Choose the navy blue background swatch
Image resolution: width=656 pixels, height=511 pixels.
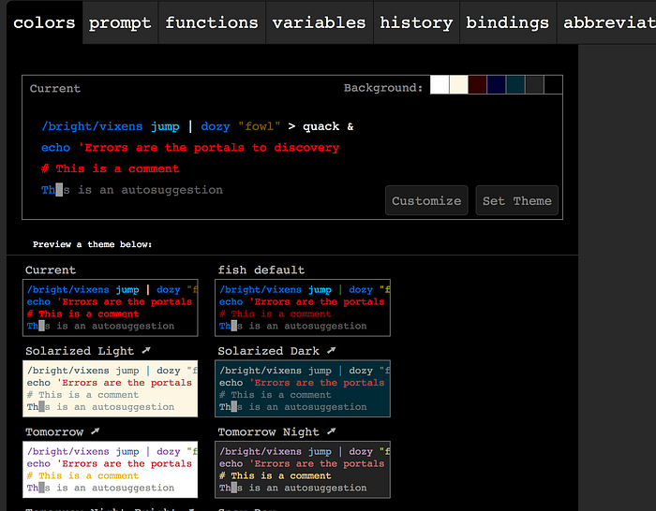496,85
